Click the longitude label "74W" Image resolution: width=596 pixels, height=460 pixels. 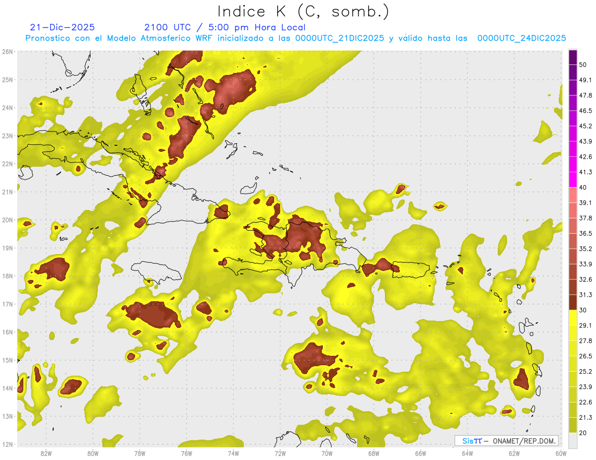click(x=233, y=454)
